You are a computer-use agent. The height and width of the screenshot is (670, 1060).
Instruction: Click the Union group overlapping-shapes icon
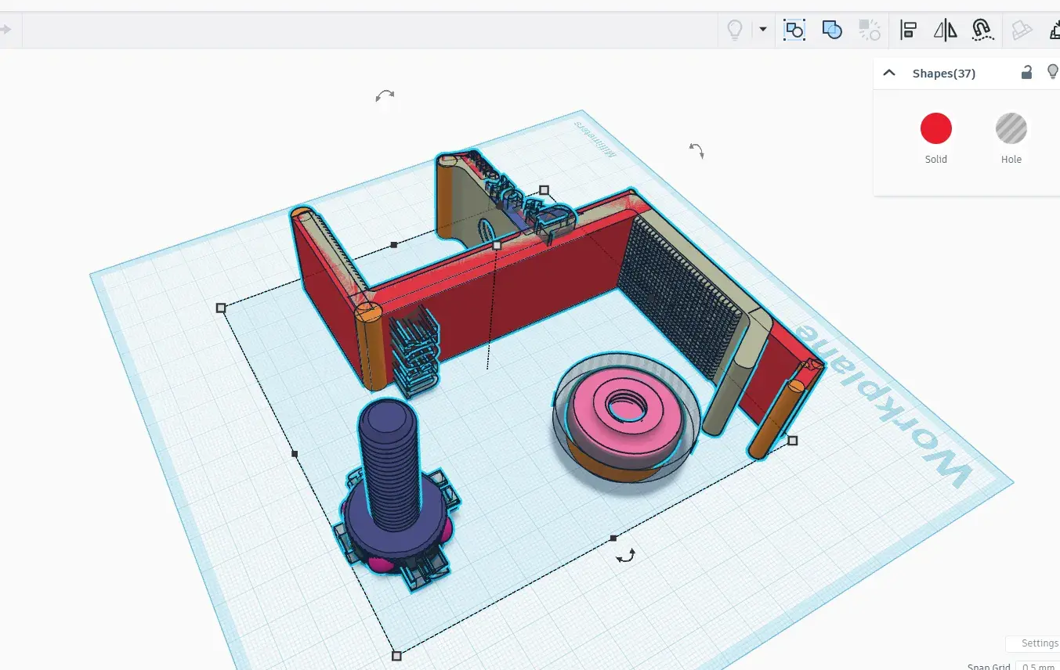point(832,30)
